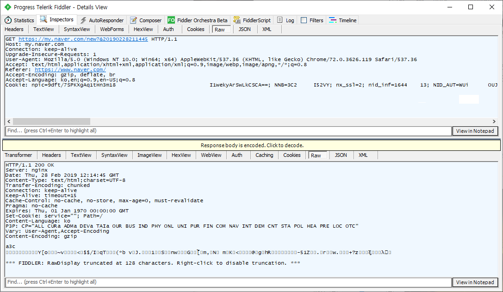
Task: Click the request scrollbar left arrow
Action: coord(9,122)
